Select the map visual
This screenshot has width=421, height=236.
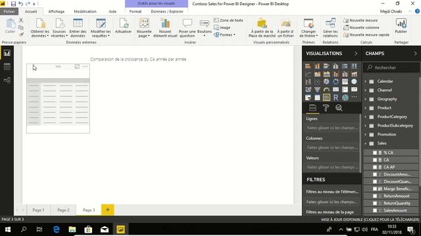coord(354,81)
